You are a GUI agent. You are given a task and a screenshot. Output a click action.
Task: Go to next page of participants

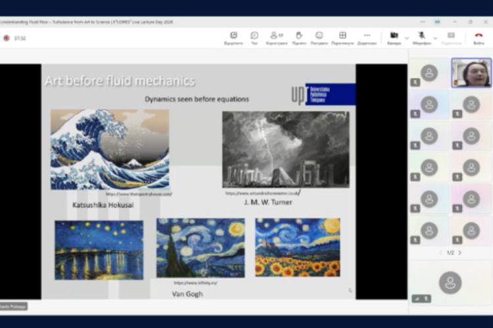tap(459, 253)
